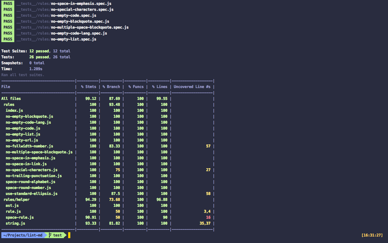Click PASS badge for no-empty-list.spec.js
The image size is (388, 243).
click(8, 39)
